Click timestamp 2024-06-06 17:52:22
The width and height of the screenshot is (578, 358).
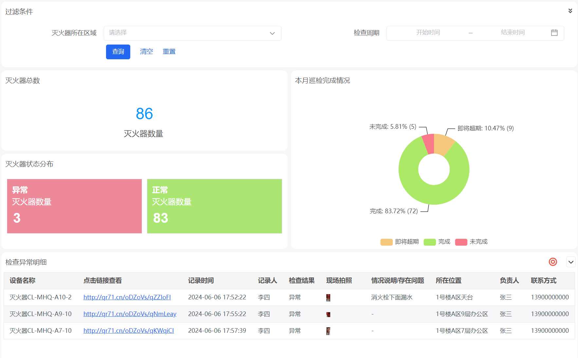(217, 297)
